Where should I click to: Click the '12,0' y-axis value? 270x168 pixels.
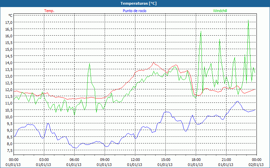pyautogui.click(x=9, y=90)
